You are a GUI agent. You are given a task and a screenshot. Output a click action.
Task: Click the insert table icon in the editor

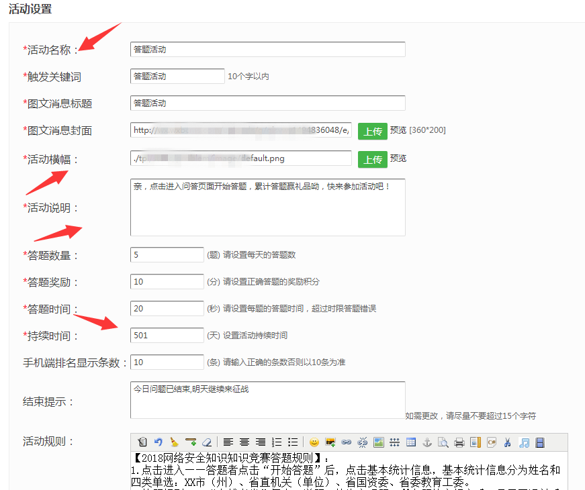411,442
